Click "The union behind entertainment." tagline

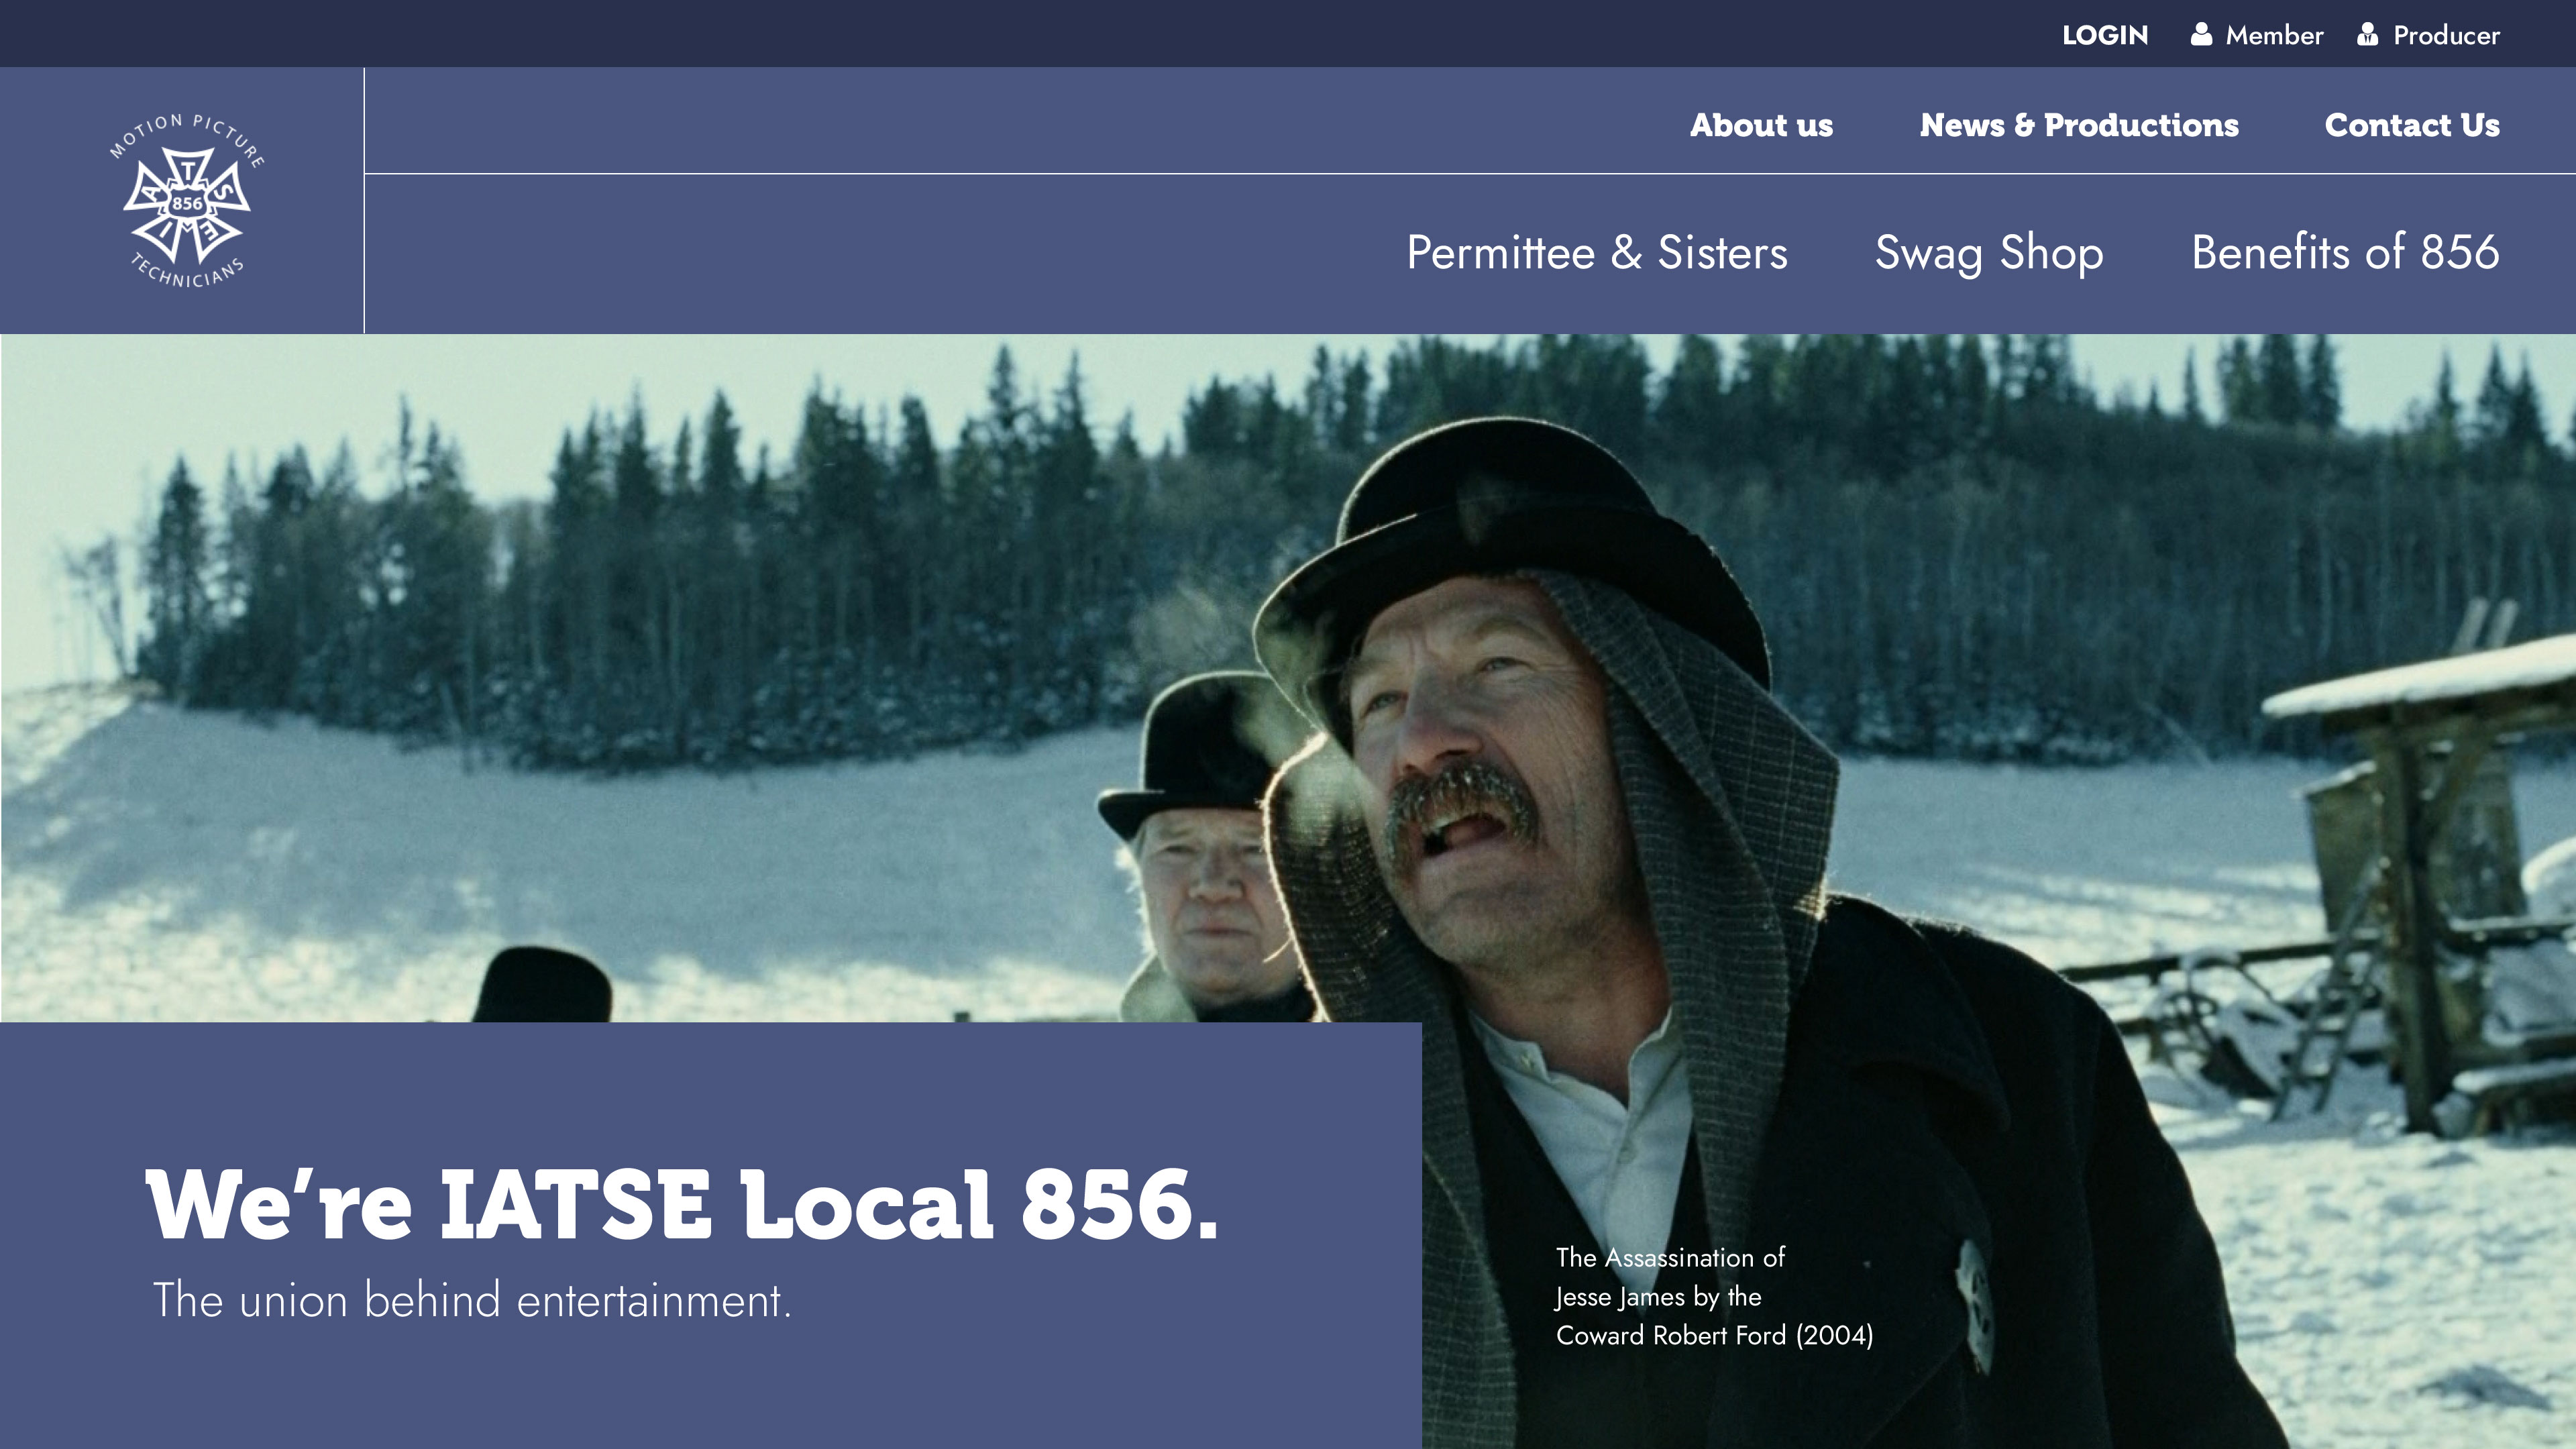click(472, 1300)
